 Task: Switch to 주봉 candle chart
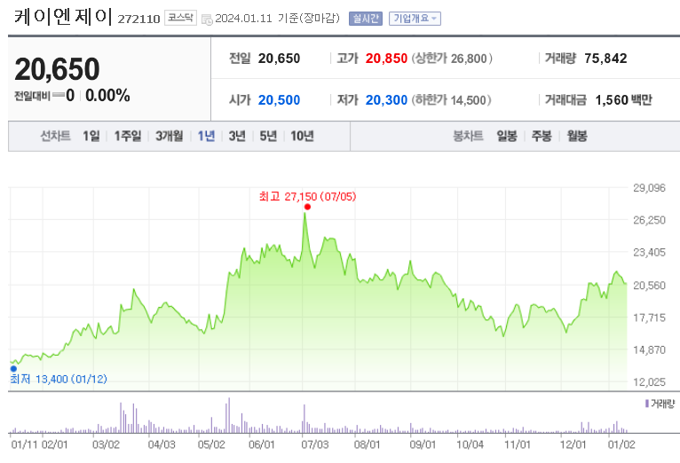(x=542, y=136)
